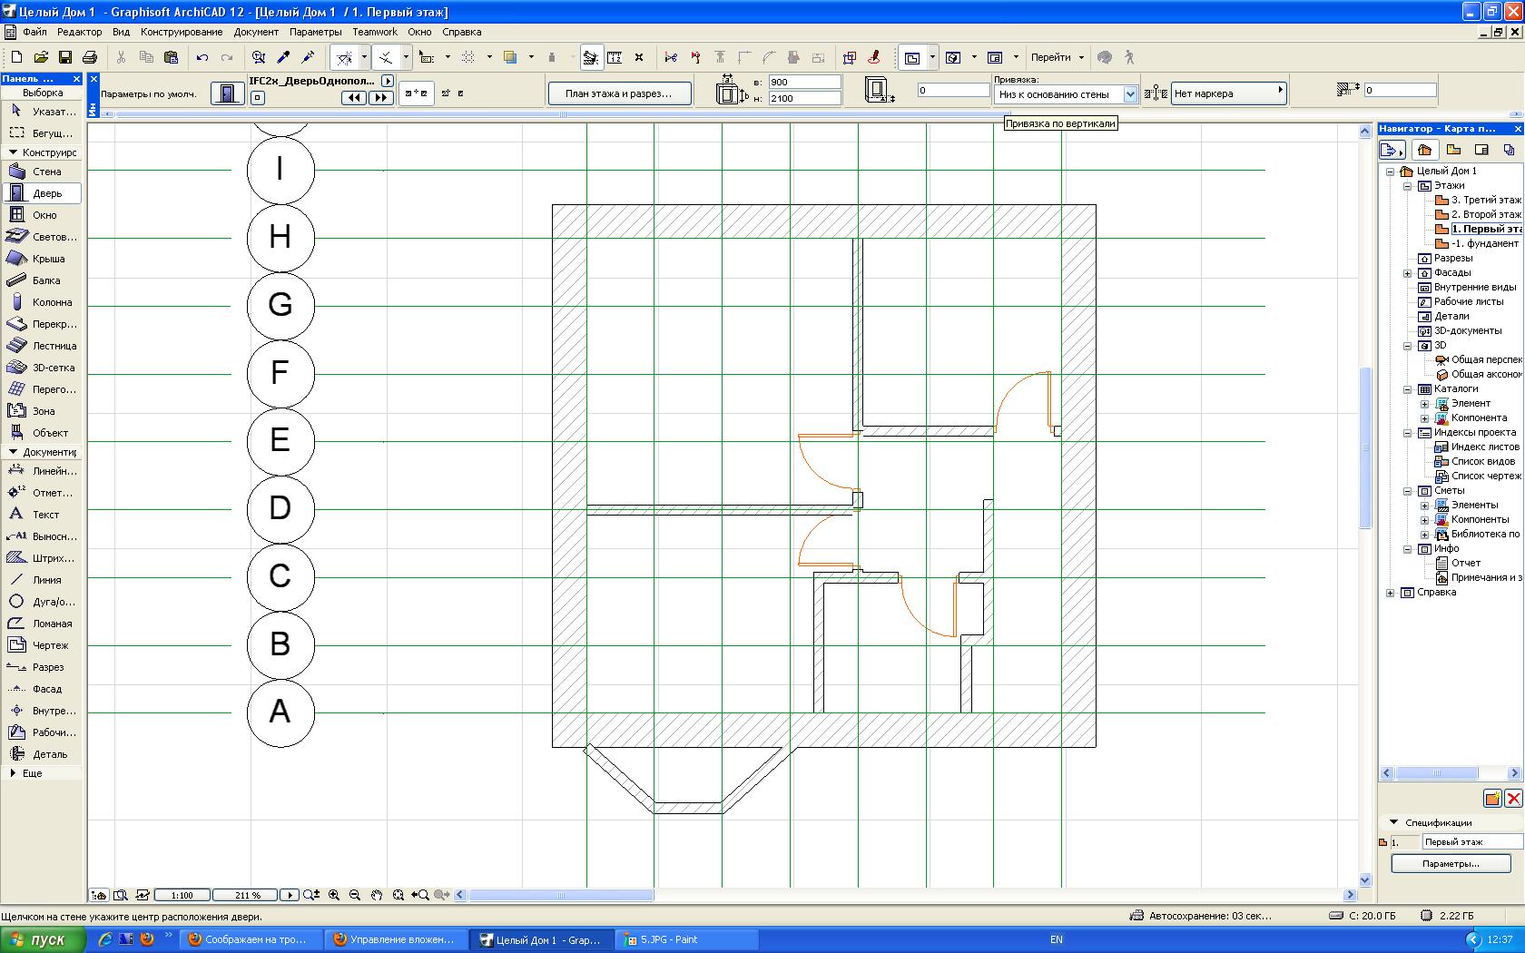Toggle the suspend groups toolbar button
Image resolution: width=1525 pixels, height=953 pixels.
click(591, 57)
